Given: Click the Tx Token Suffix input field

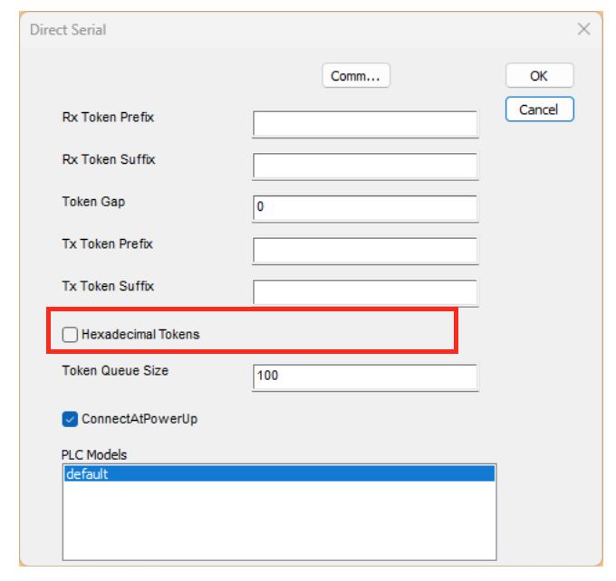Looking at the screenshot, I should (365, 292).
